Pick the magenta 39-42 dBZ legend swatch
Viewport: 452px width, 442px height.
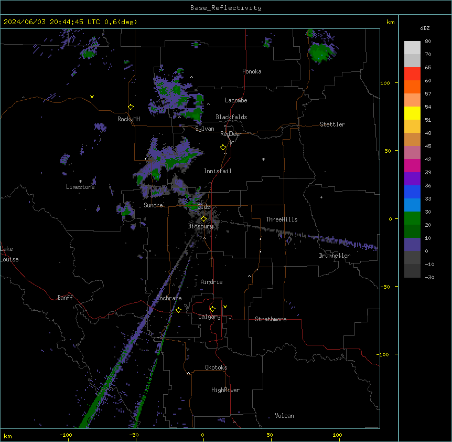tap(412, 165)
